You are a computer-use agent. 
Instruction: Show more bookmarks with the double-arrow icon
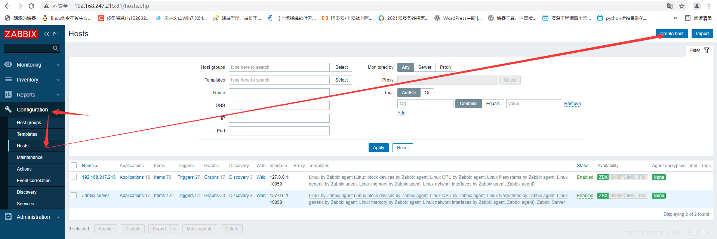676,18
